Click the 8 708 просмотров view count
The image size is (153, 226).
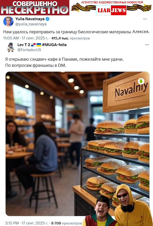pos(67,223)
